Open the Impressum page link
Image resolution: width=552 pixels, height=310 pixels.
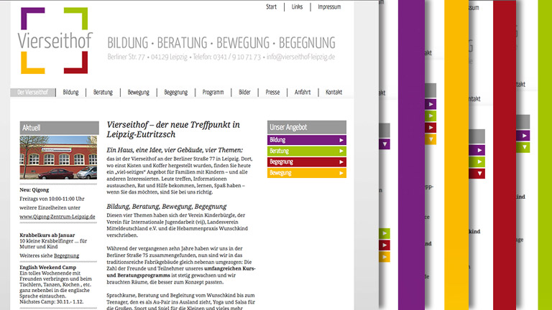click(x=329, y=6)
